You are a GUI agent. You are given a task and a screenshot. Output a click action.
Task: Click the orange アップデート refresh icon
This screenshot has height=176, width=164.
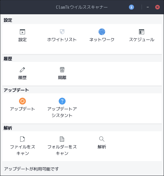pos(22,101)
